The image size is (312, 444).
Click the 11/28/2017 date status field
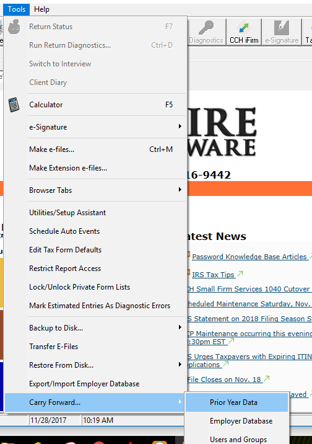(x=54, y=420)
